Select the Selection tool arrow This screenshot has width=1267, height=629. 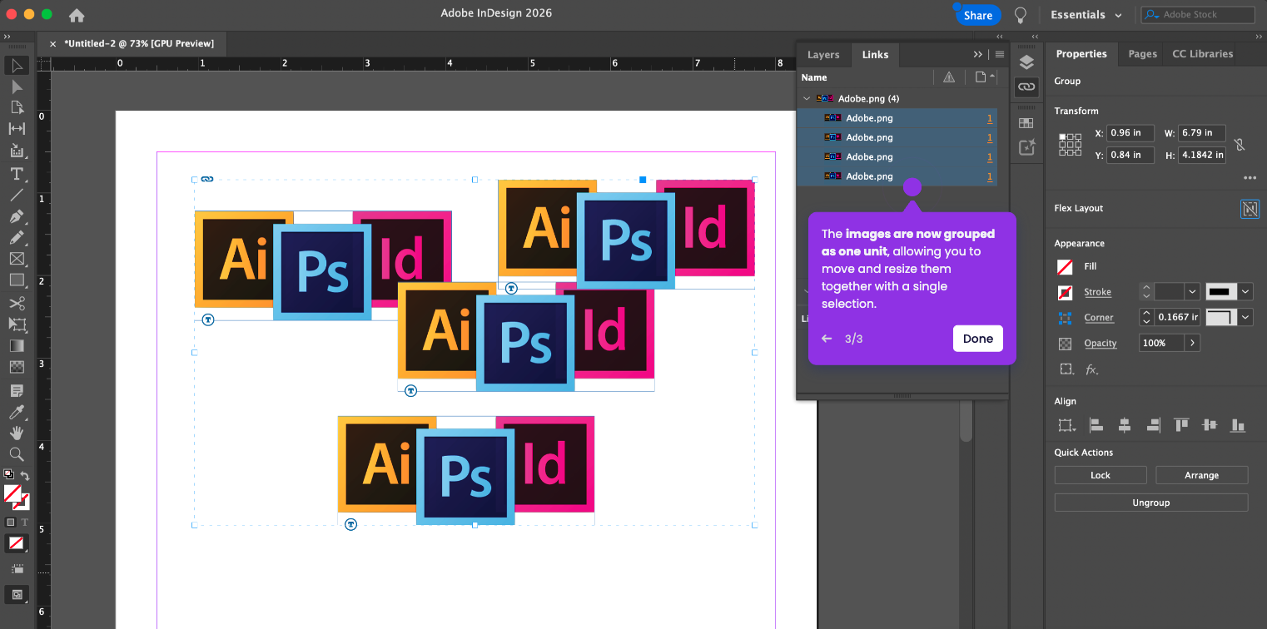[17, 66]
